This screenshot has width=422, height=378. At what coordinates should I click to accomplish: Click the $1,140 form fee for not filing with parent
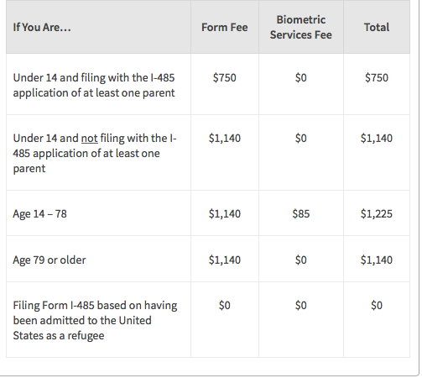pyautogui.click(x=225, y=139)
